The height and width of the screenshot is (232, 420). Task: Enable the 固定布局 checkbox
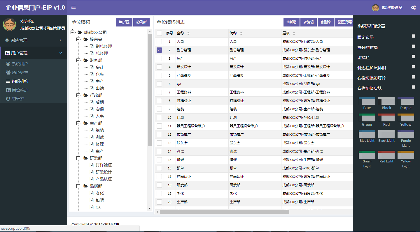pyautogui.click(x=414, y=36)
